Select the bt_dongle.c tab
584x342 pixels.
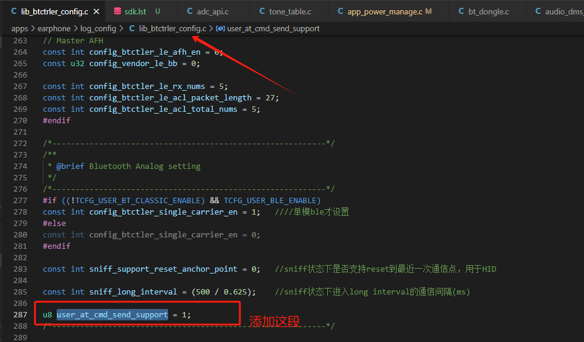point(488,11)
